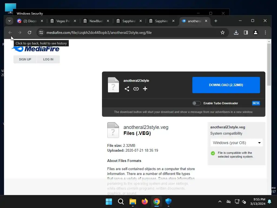Click the network tray icon
The image size is (277, 208).
[x=237, y=201]
